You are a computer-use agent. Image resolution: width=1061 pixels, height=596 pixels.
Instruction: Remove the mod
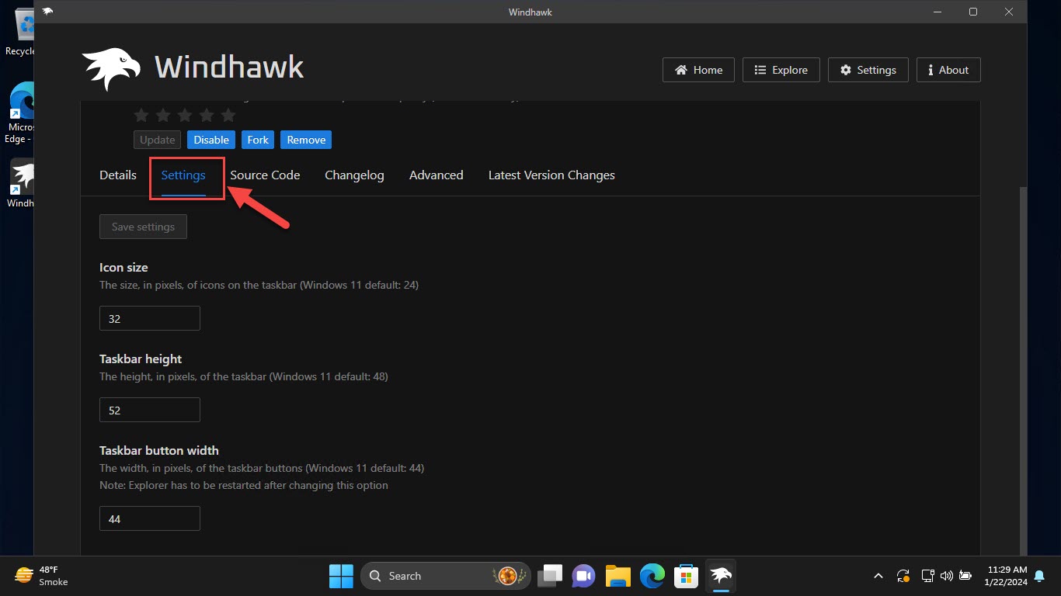[306, 140]
